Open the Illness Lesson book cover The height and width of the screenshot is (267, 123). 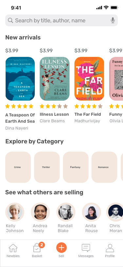coord(54,79)
